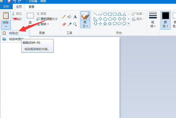Select the Polygon shape
This screenshot has width=176, height=118.
[119, 14]
